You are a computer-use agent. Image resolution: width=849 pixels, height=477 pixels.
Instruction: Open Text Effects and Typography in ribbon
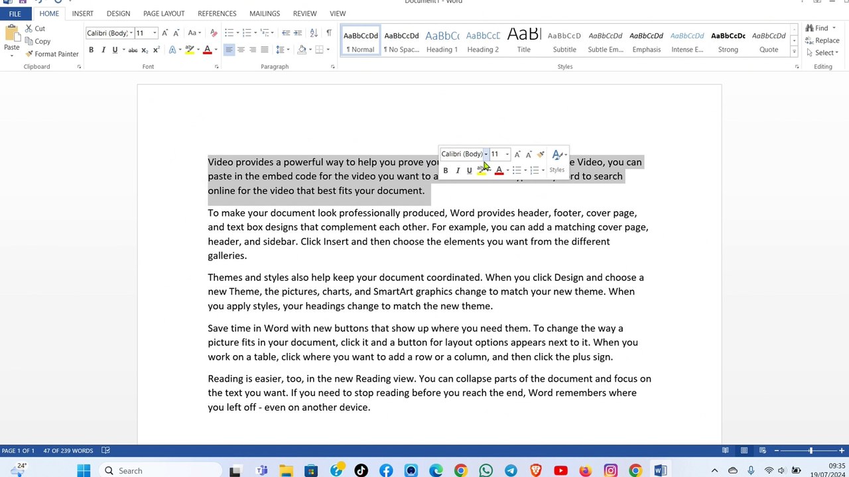point(173,50)
